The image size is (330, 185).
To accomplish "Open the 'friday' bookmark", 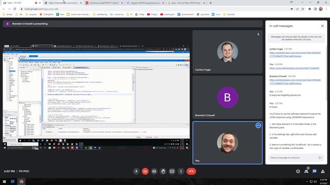I will coord(140,14).
